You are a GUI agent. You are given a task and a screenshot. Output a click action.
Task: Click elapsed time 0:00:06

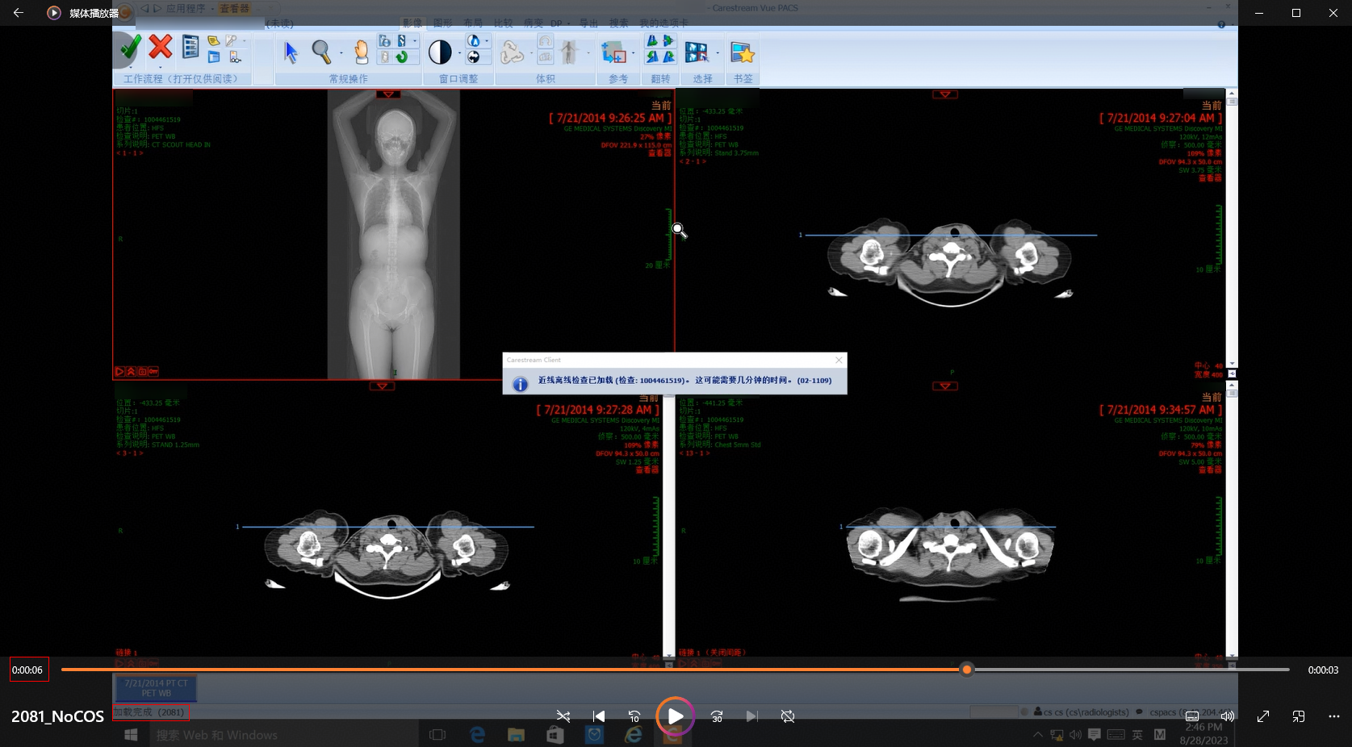click(27, 670)
